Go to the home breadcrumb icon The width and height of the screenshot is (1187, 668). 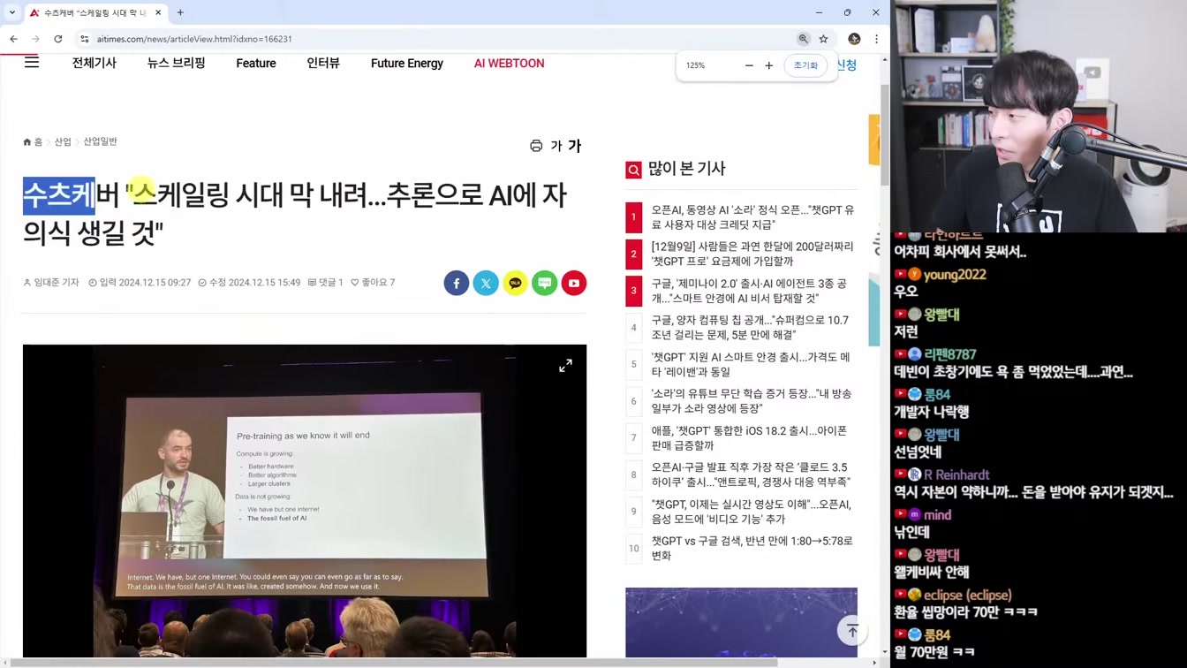point(27,141)
